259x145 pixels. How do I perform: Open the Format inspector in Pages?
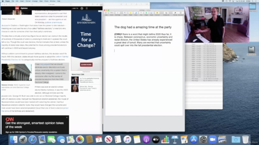[175, 13]
